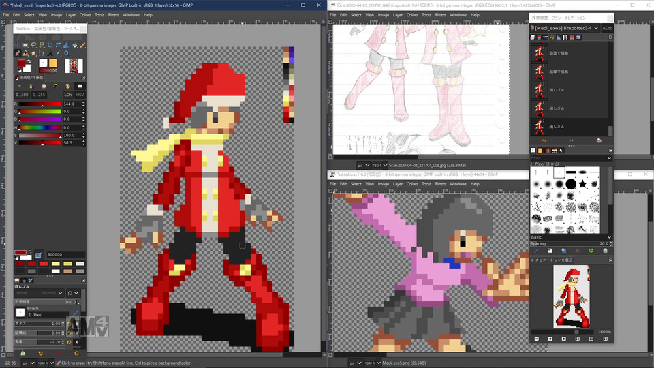Viewport: 654px width, 368px height.
Task: Select the Crop tool in the Toolbox
Action: (x=50, y=45)
